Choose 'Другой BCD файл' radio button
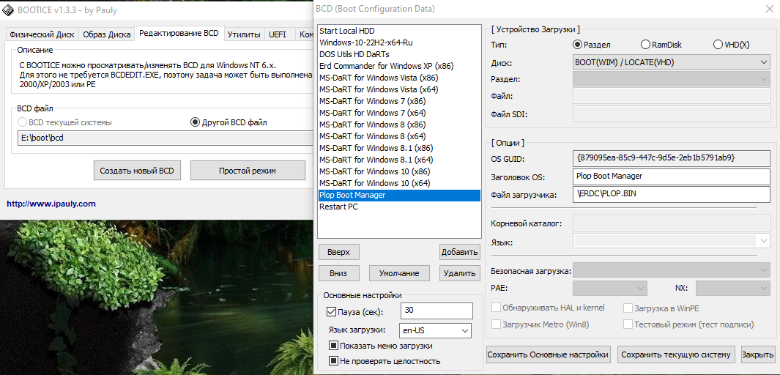Image resolution: width=780 pixels, height=375 pixels. 195,122
